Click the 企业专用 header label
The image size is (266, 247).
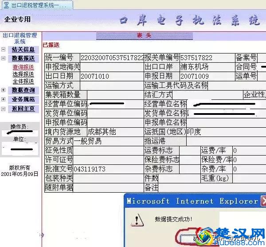[17, 19]
